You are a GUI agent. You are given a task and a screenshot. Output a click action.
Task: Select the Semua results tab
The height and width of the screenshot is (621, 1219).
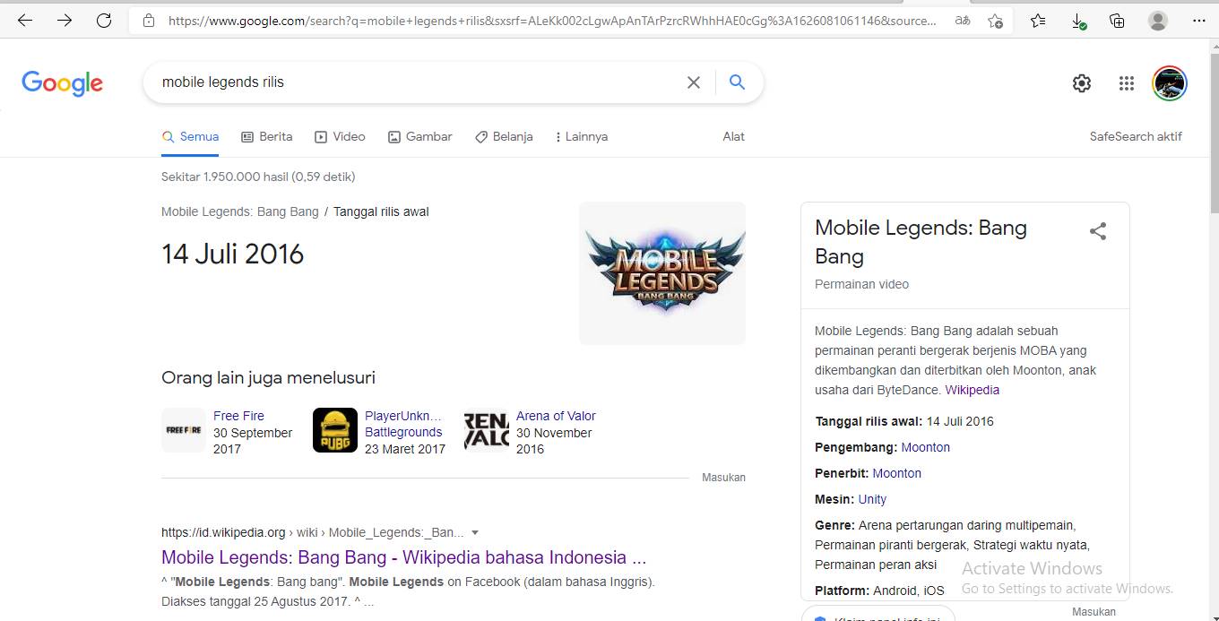click(190, 137)
